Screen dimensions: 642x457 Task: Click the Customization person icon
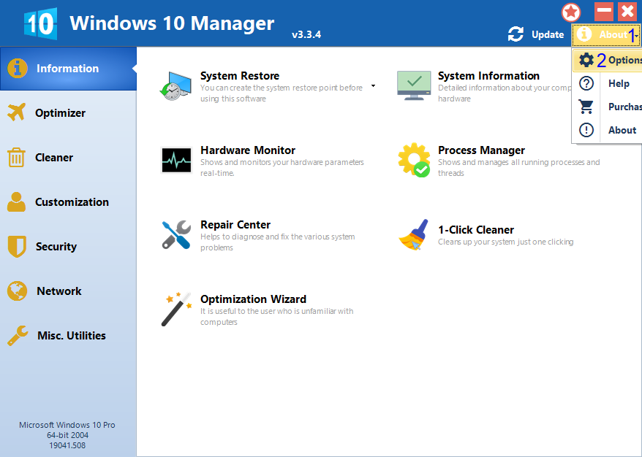(16, 202)
